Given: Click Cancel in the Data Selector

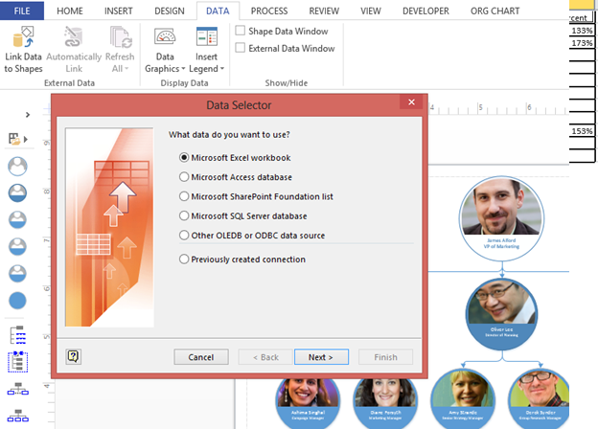Looking at the screenshot, I should click(201, 357).
